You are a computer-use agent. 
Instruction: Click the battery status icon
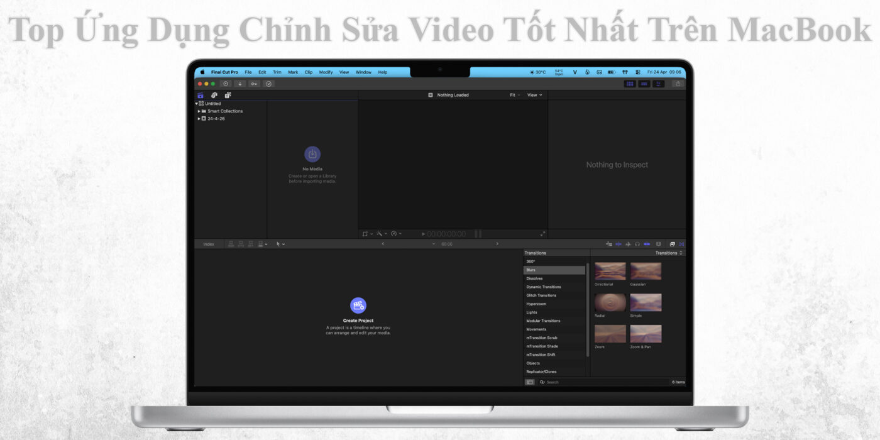611,72
